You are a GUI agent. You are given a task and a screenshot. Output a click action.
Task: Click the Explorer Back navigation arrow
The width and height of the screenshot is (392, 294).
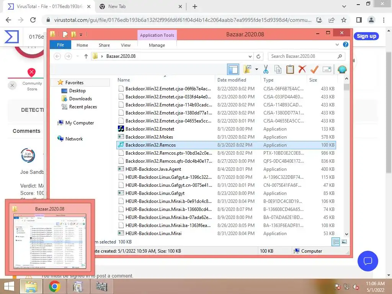[57, 56]
